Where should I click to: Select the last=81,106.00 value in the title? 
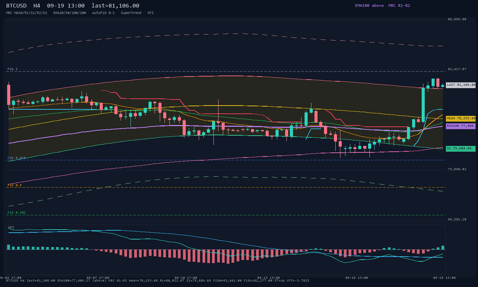pyautogui.click(x=115, y=5)
